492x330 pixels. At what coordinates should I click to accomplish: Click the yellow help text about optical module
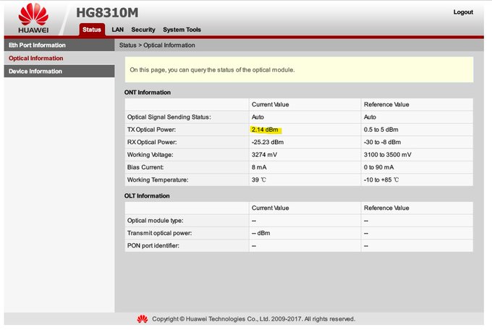[212, 69]
